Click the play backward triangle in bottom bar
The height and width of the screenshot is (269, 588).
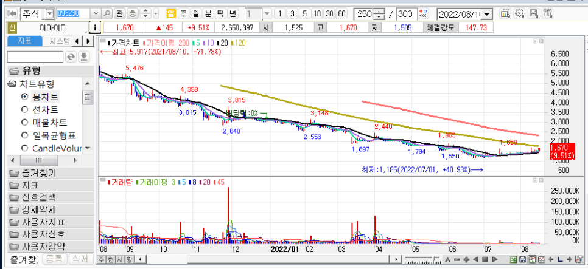pyautogui.click(x=475, y=259)
